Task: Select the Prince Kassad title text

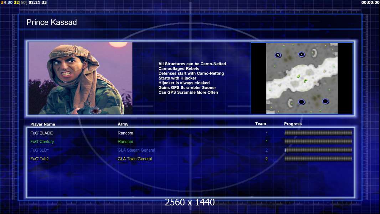Action: pos(52,22)
